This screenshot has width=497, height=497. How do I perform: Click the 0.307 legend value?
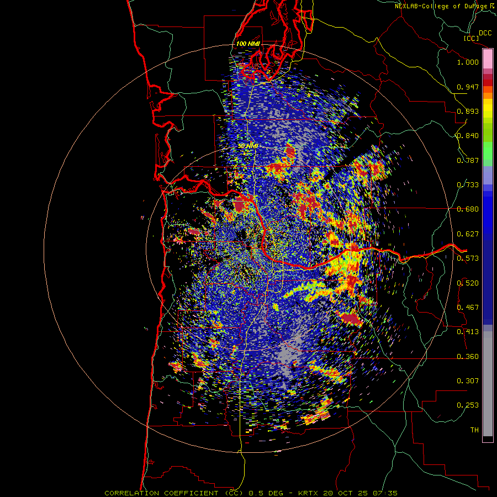click(468, 381)
